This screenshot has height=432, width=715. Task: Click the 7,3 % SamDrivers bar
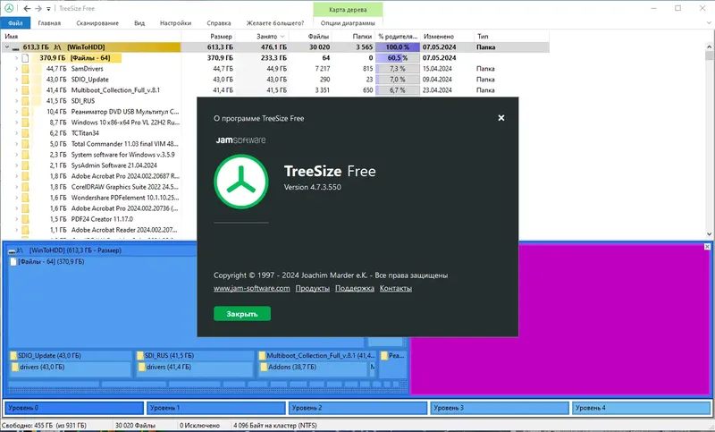click(397, 69)
